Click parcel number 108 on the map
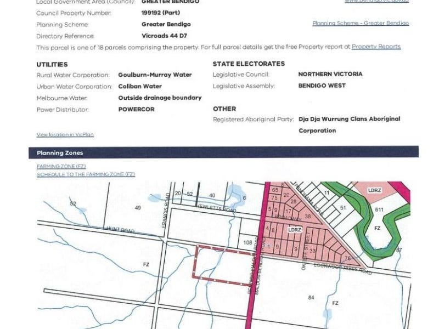 point(247,242)
